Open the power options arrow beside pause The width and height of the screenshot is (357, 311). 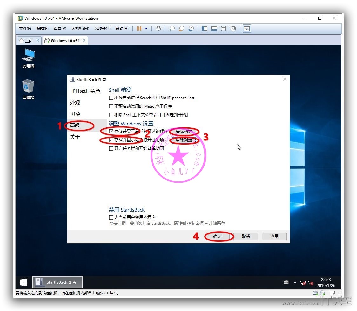146,29
